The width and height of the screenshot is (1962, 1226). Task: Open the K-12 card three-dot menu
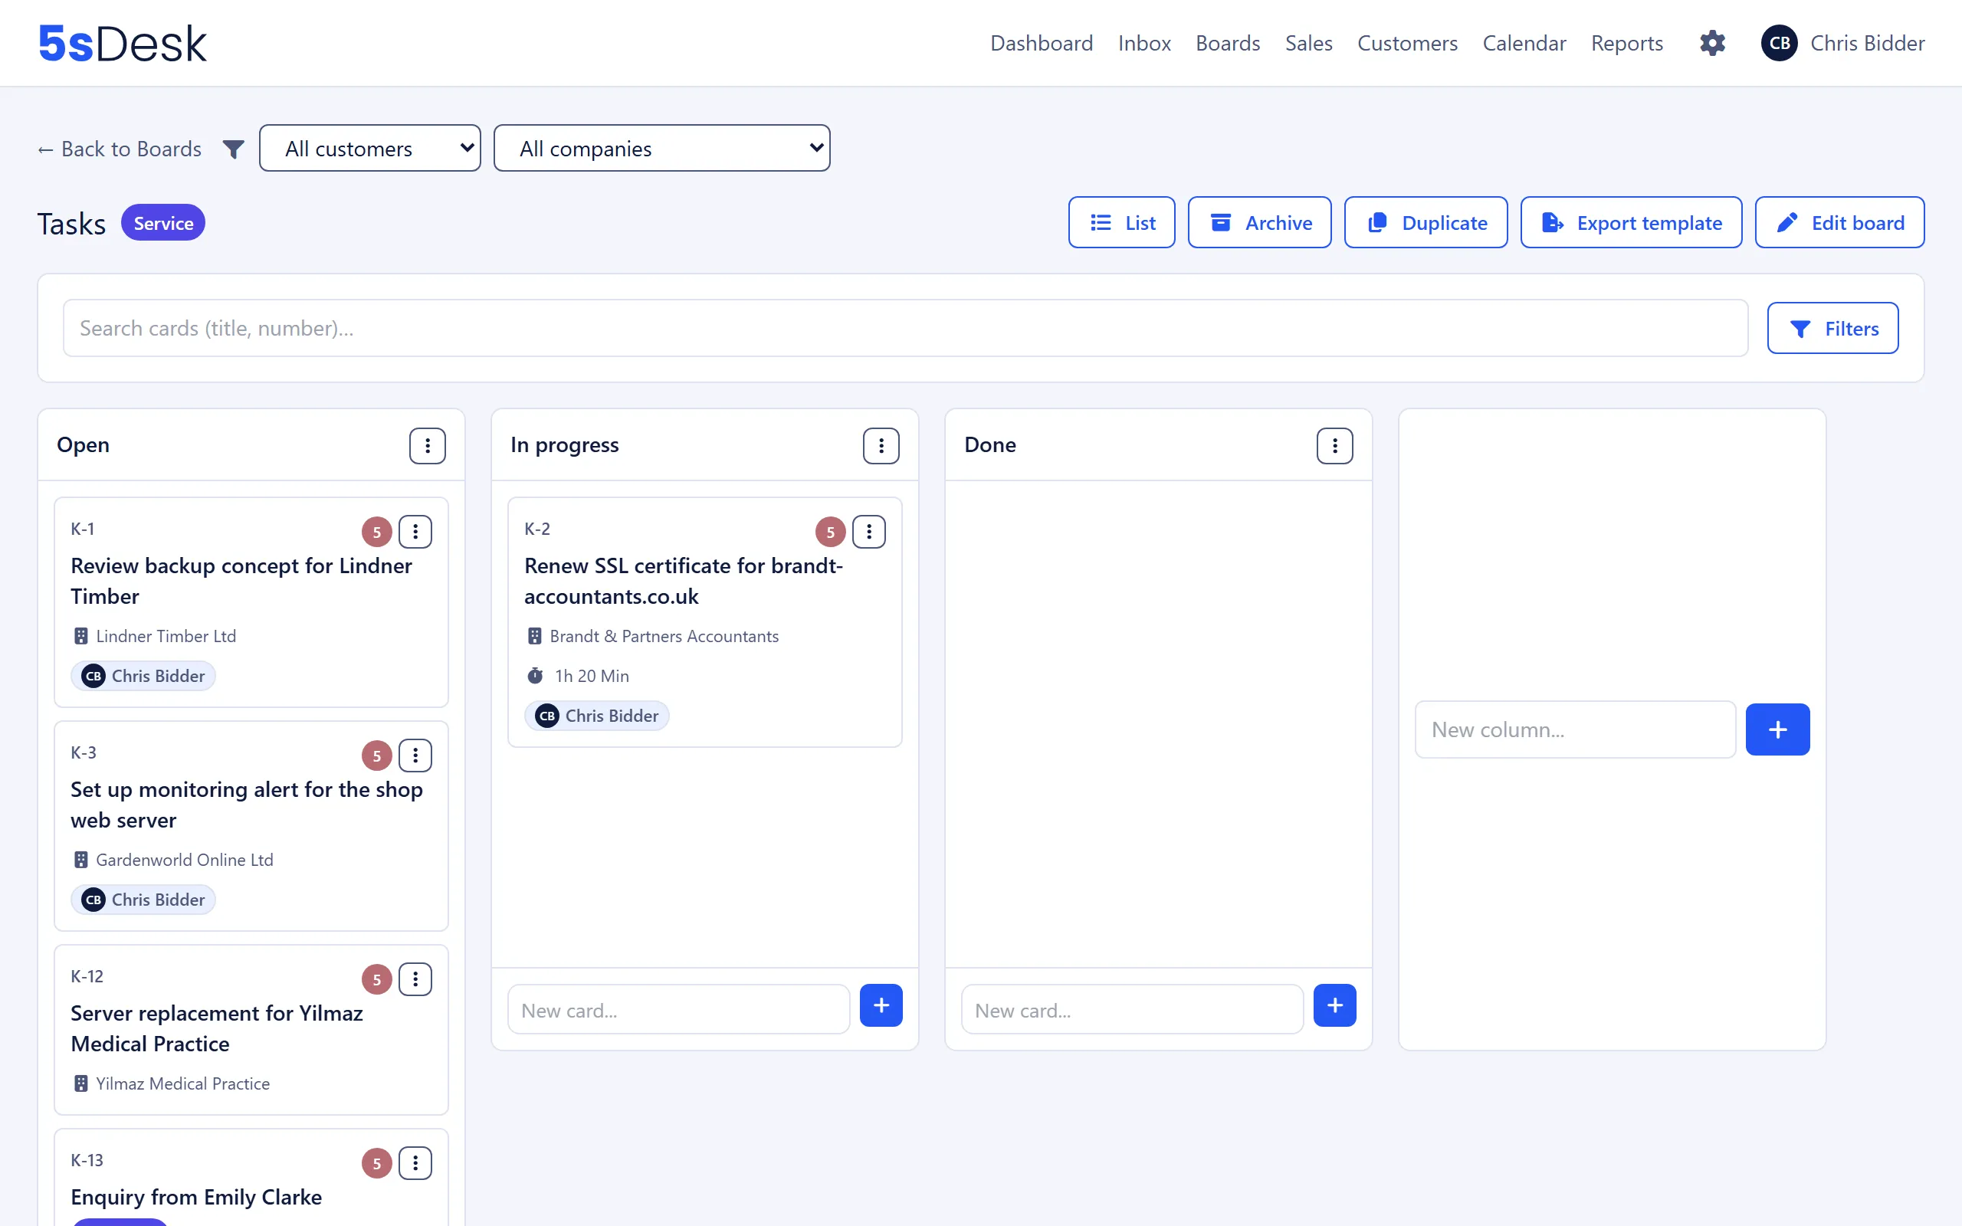(x=415, y=979)
